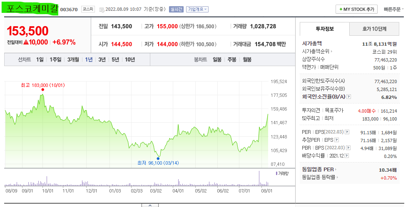Switch to the 월봉 candlestick chart

coord(247,60)
